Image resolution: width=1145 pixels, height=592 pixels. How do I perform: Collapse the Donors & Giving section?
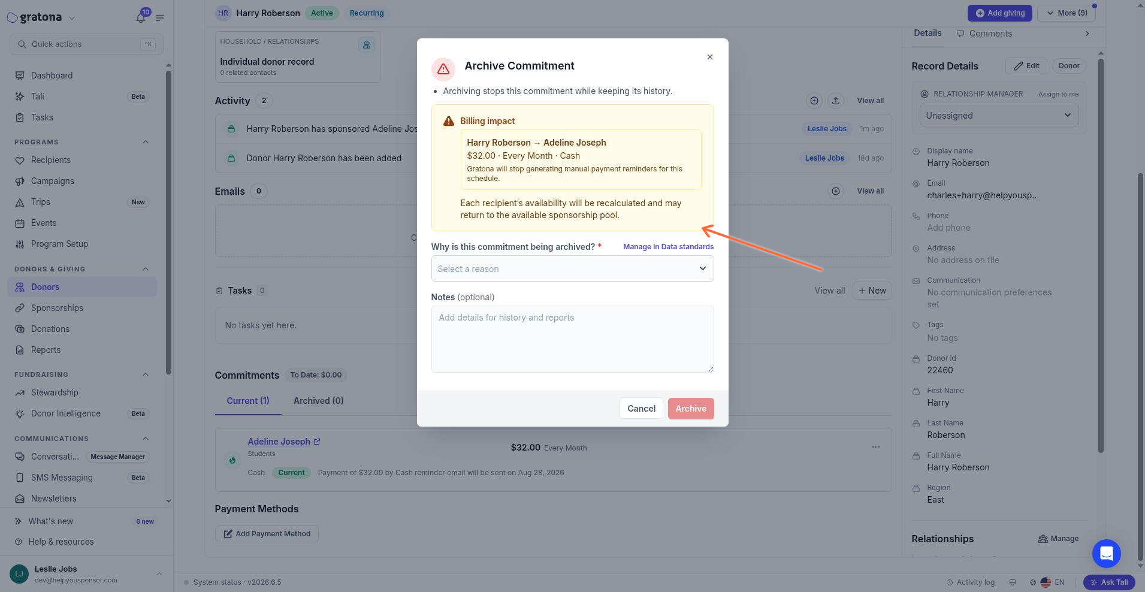(x=146, y=269)
